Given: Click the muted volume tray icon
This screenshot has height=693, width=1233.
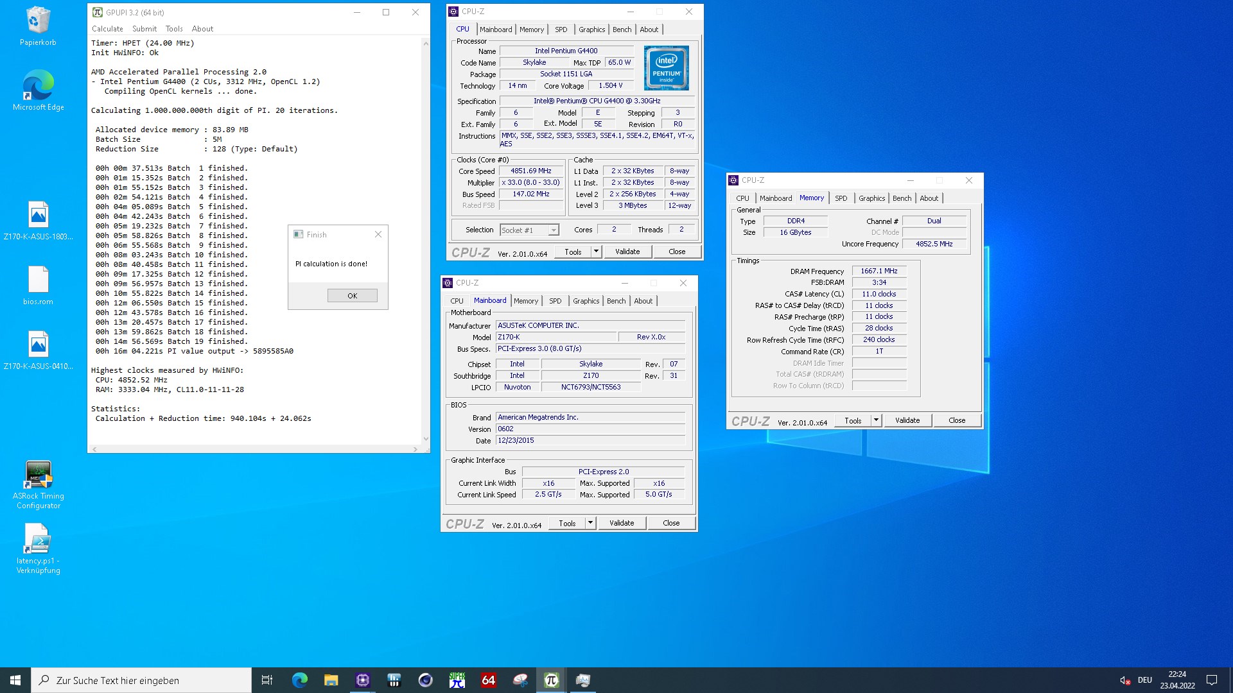Looking at the screenshot, I should click(x=1125, y=680).
